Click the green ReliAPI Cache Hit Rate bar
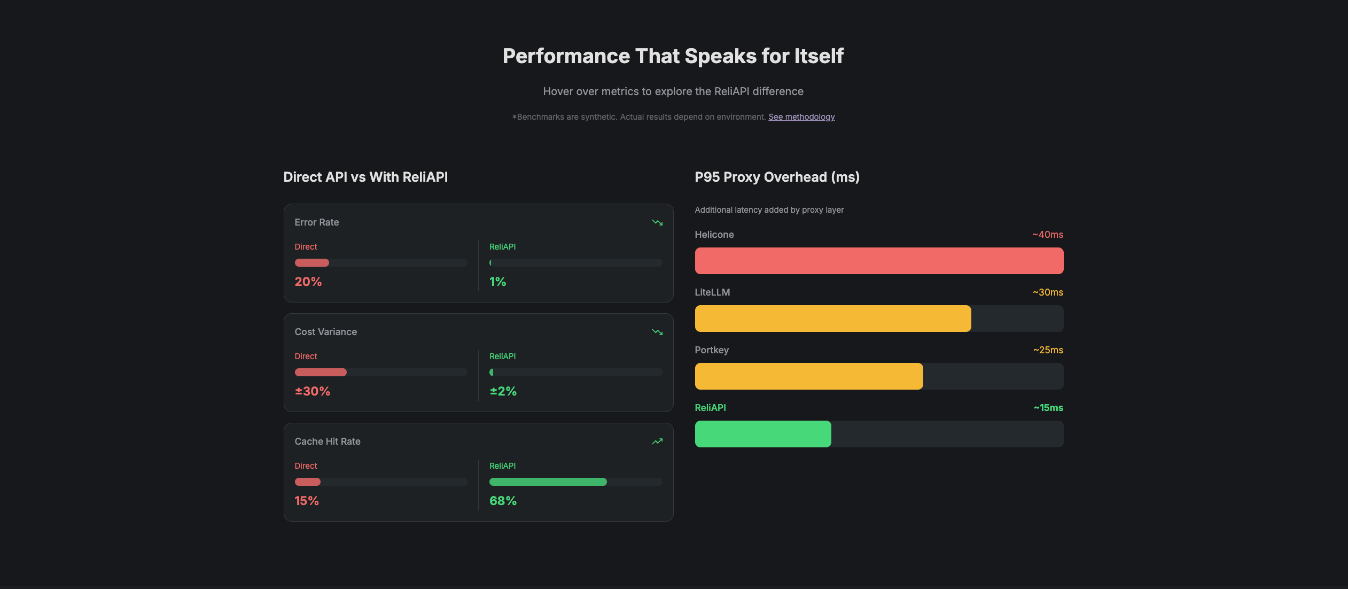 [548, 482]
